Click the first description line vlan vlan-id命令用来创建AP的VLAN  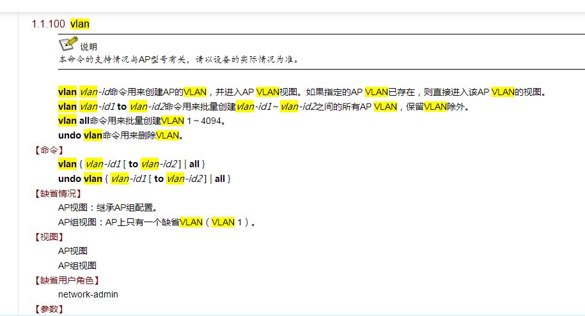302,92
